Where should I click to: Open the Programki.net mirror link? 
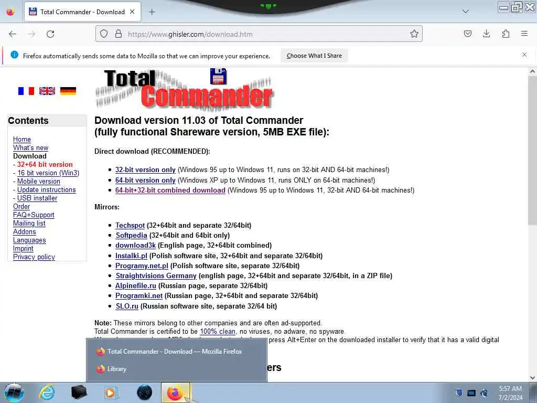click(x=139, y=295)
